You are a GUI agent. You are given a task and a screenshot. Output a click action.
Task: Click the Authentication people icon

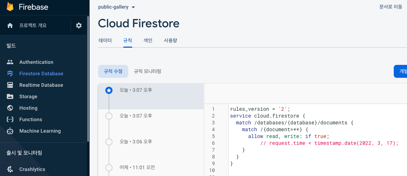pos(10,62)
